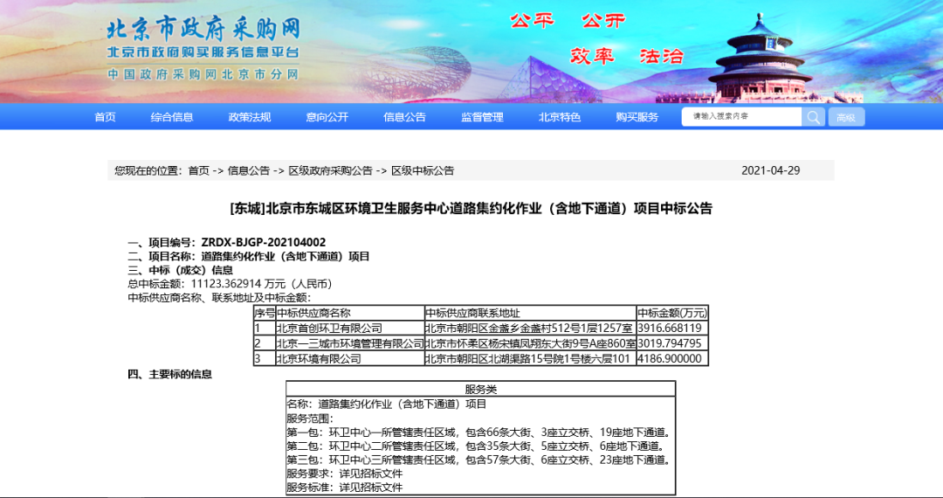943x498 pixels.
Task: Click the 区级中标公告 breadcrumb link
Action: [x=423, y=171]
